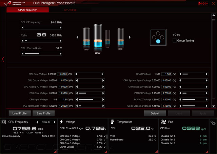Click the DRAM Voltage input field

coord(166,74)
